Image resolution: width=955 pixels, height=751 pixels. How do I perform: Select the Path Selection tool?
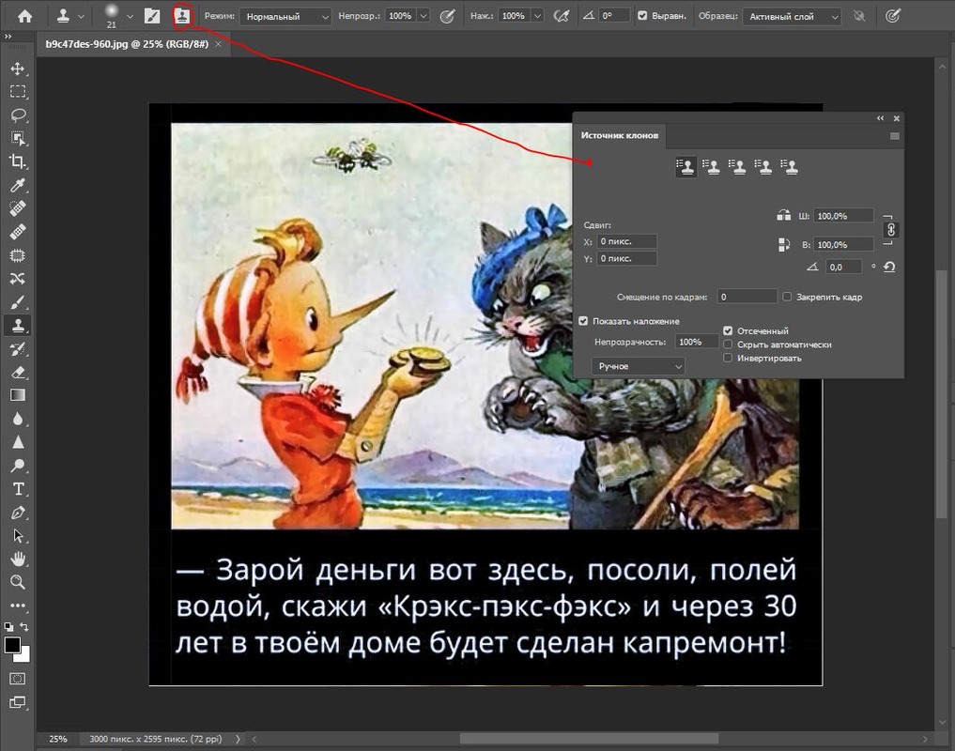tap(18, 536)
